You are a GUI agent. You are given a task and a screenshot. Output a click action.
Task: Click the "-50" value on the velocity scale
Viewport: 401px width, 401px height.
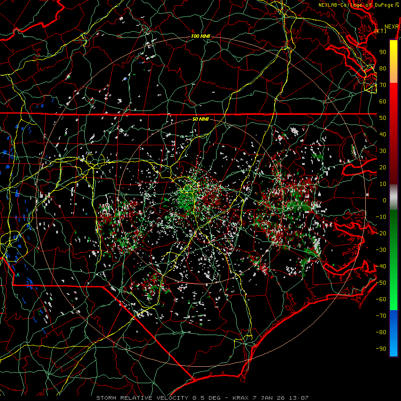[x=381, y=283]
